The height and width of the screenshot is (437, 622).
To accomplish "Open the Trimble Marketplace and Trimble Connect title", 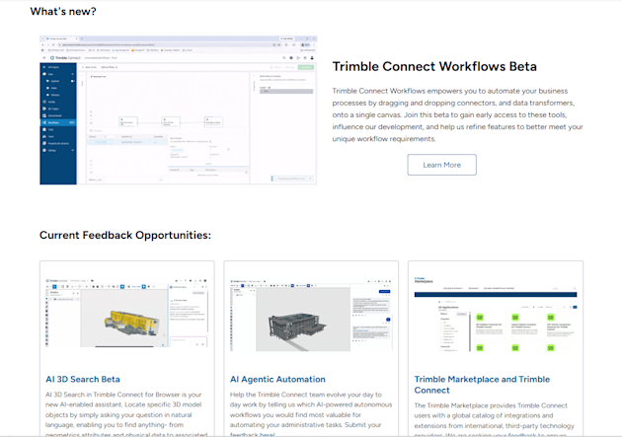I will (x=482, y=385).
